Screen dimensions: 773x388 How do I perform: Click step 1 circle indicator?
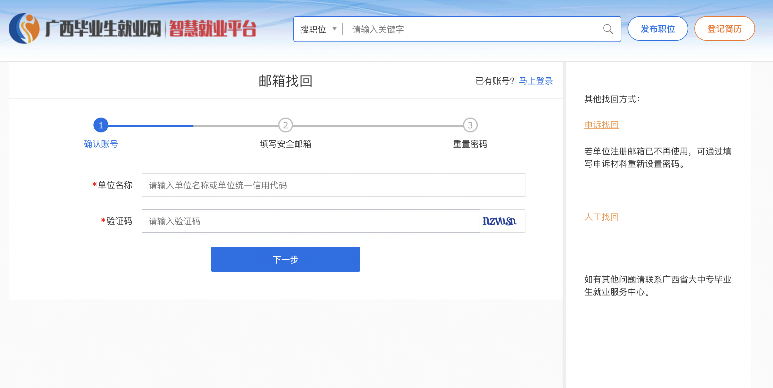click(101, 125)
